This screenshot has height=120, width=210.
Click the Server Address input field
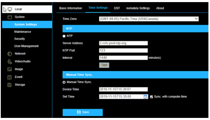[x=123, y=43]
